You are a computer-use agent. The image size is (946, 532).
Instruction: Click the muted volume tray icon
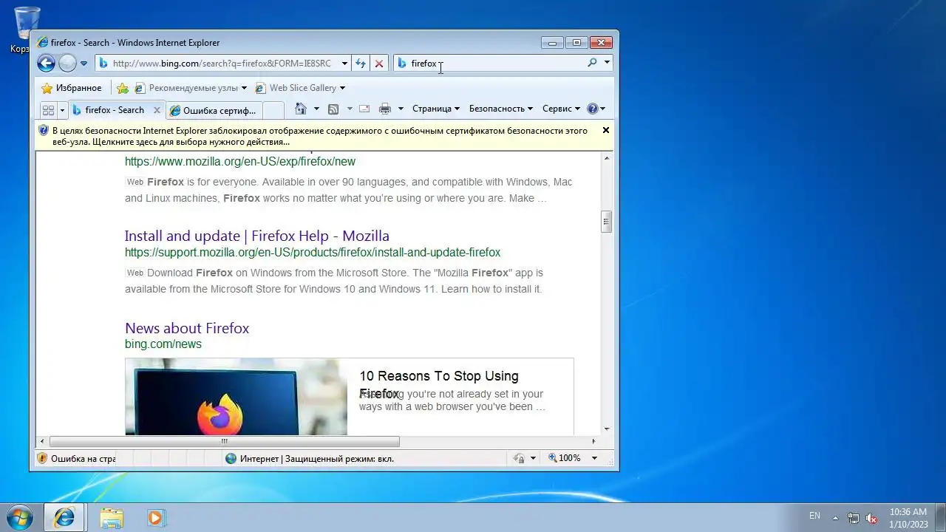[871, 518]
